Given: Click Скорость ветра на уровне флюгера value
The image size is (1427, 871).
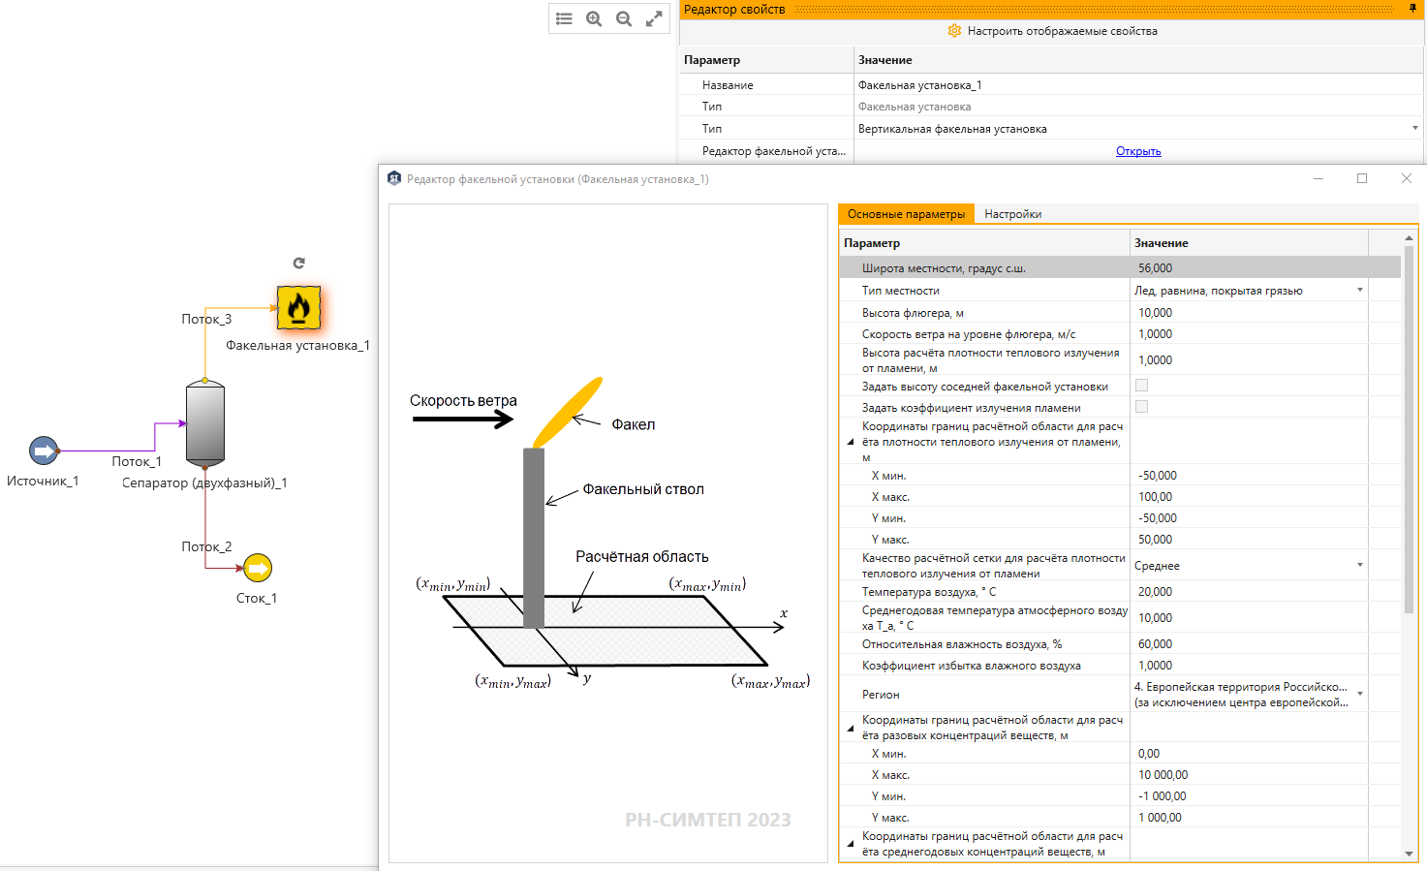Looking at the screenshot, I should pyautogui.click(x=1249, y=334).
